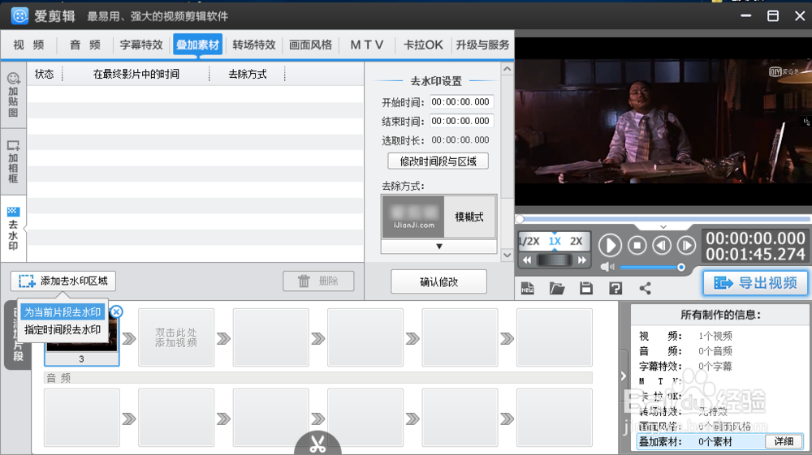
Task: Expand the chevron below the progress bar
Action: click(x=663, y=227)
